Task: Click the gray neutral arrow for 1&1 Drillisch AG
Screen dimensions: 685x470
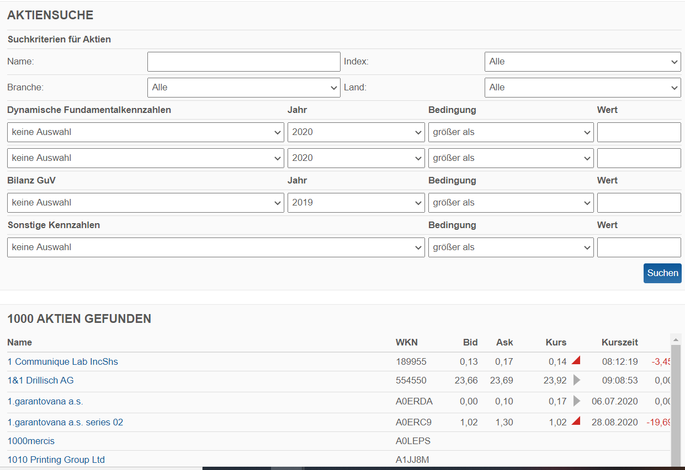Action: (x=577, y=380)
